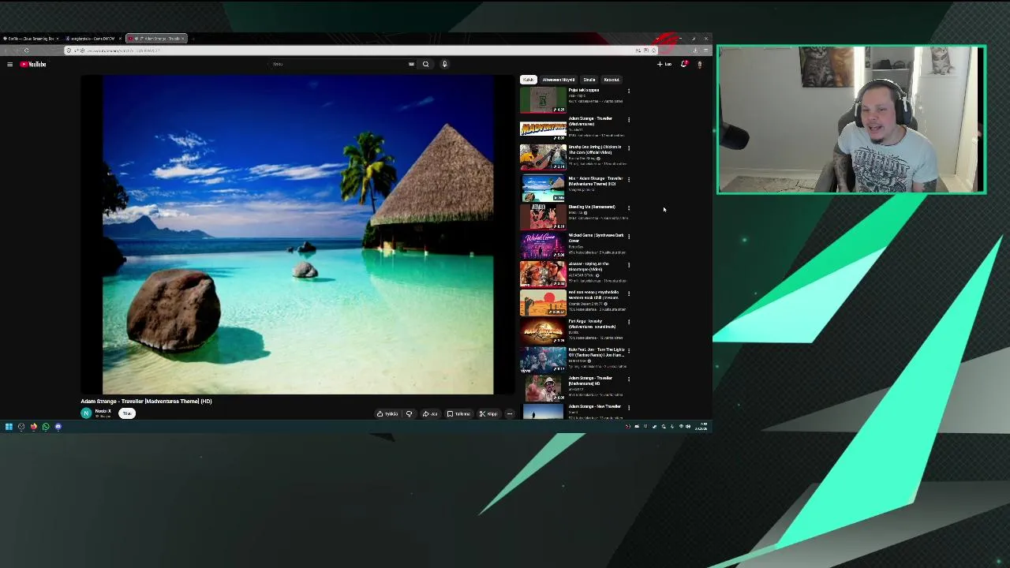Open the Discord taskbar icon
The height and width of the screenshot is (568, 1010).
(58, 427)
